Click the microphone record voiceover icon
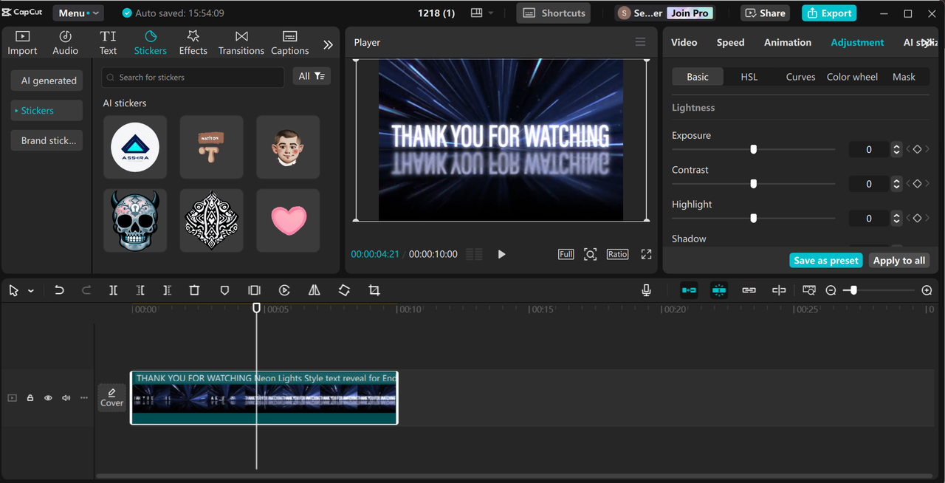Screen dimensions: 945x483 coord(647,291)
